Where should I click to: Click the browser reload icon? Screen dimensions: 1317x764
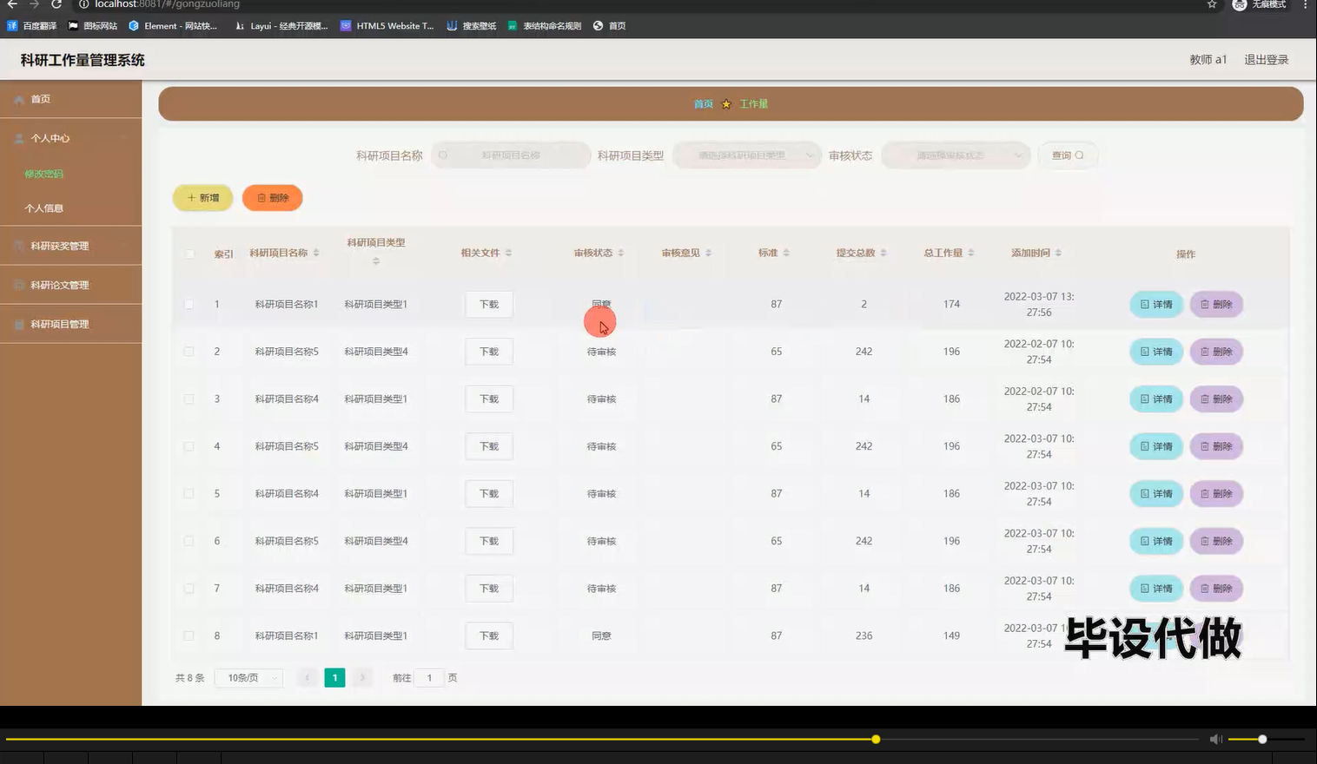[56, 4]
